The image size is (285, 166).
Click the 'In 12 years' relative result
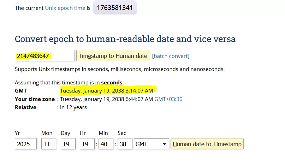tap(73, 107)
